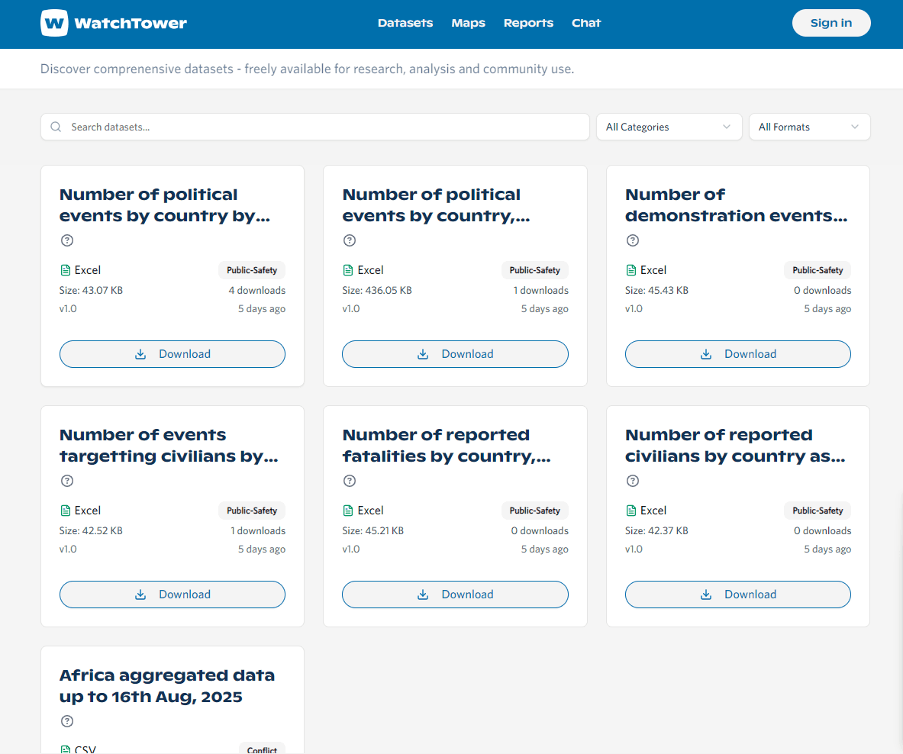
Task: Open info icon on Africa aggregated data card
Action: (67, 721)
